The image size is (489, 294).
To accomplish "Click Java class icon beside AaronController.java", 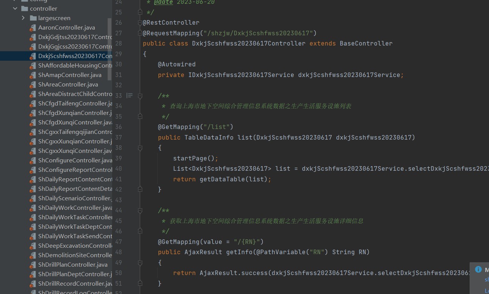I will tap(33, 28).
